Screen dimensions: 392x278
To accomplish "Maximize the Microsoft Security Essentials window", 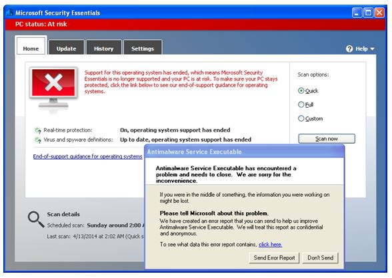I will pyautogui.click(x=368, y=13).
